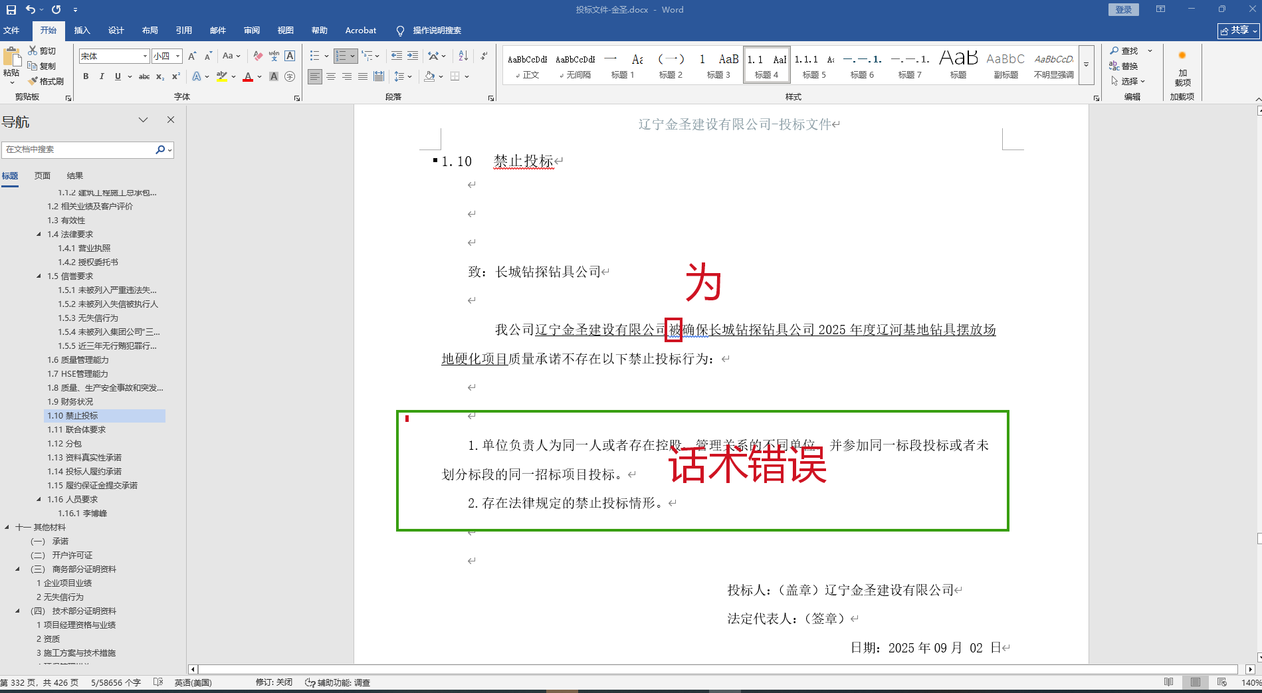This screenshot has width=1262, height=693.
Task: Click the Undo arrow icon
Action: point(31,10)
